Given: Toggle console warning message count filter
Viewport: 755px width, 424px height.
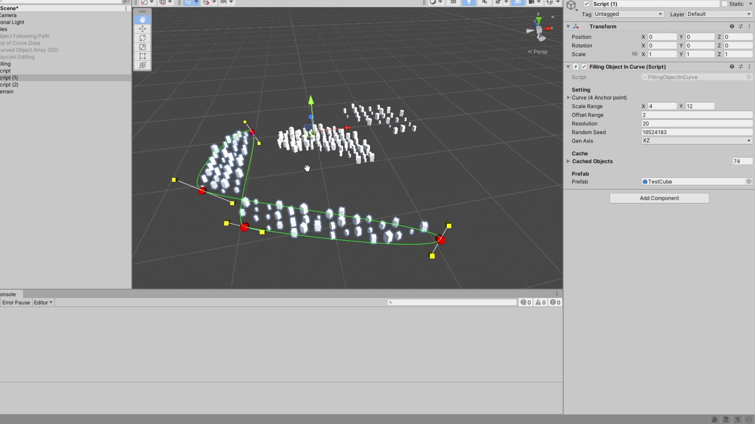Looking at the screenshot, I should 541,302.
